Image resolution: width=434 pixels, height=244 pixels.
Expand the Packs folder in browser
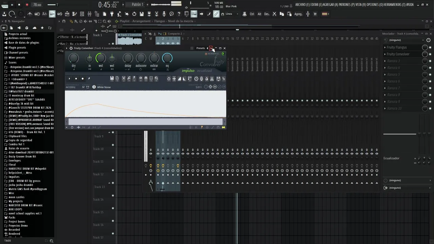click(12, 218)
